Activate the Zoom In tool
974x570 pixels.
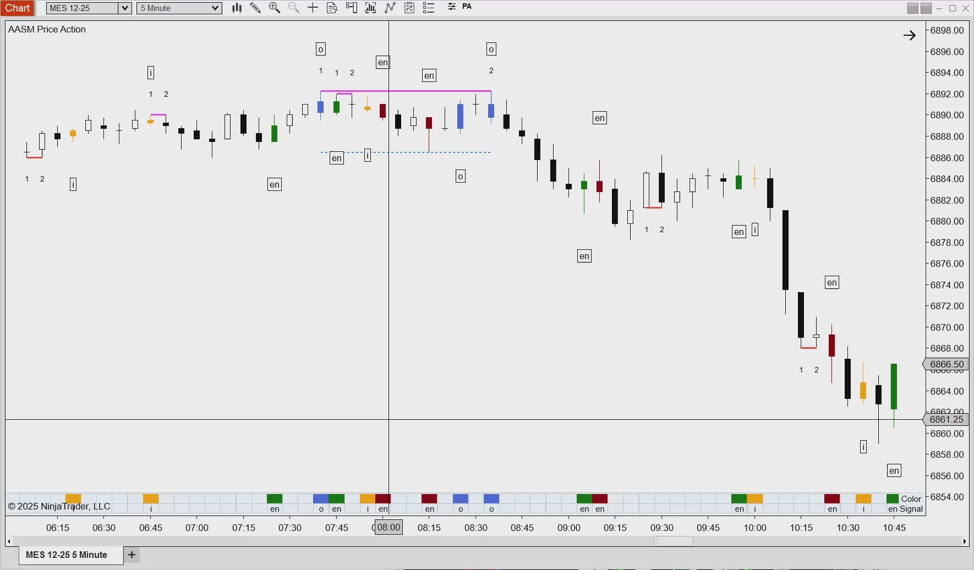275,8
